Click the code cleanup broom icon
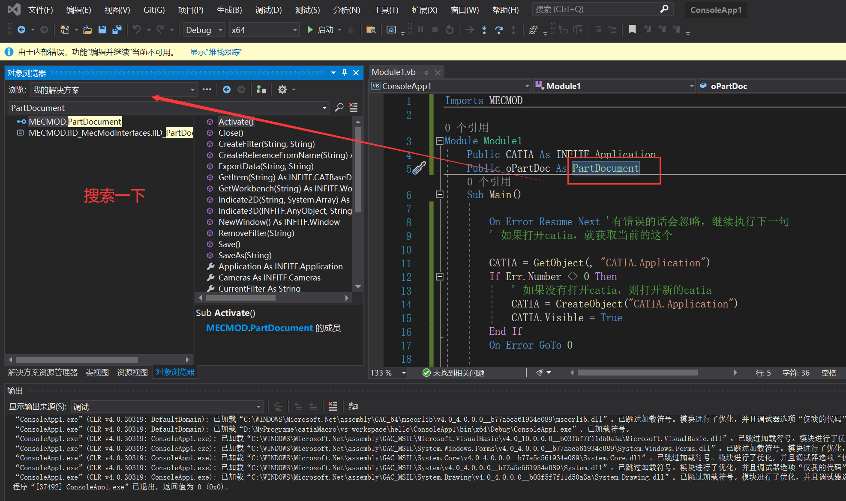 pyautogui.click(x=540, y=373)
